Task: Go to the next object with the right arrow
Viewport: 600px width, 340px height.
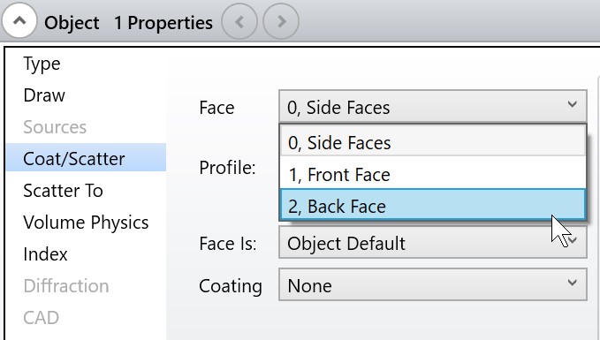Action: pyautogui.click(x=281, y=21)
